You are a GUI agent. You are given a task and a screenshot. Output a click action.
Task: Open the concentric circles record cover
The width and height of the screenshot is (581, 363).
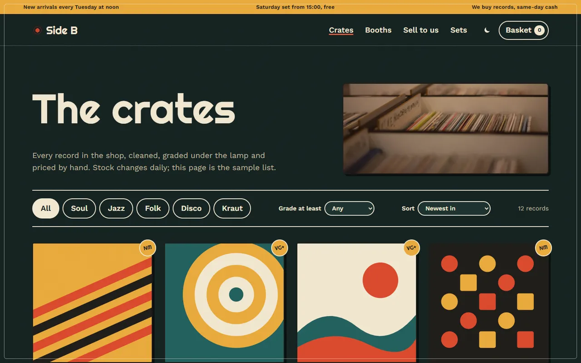(224, 303)
